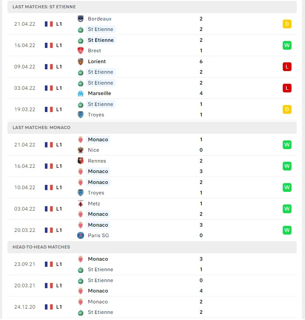The width and height of the screenshot is (305, 320).
Task: Click the Last Matches: Monaco section header
Action: click(152, 128)
